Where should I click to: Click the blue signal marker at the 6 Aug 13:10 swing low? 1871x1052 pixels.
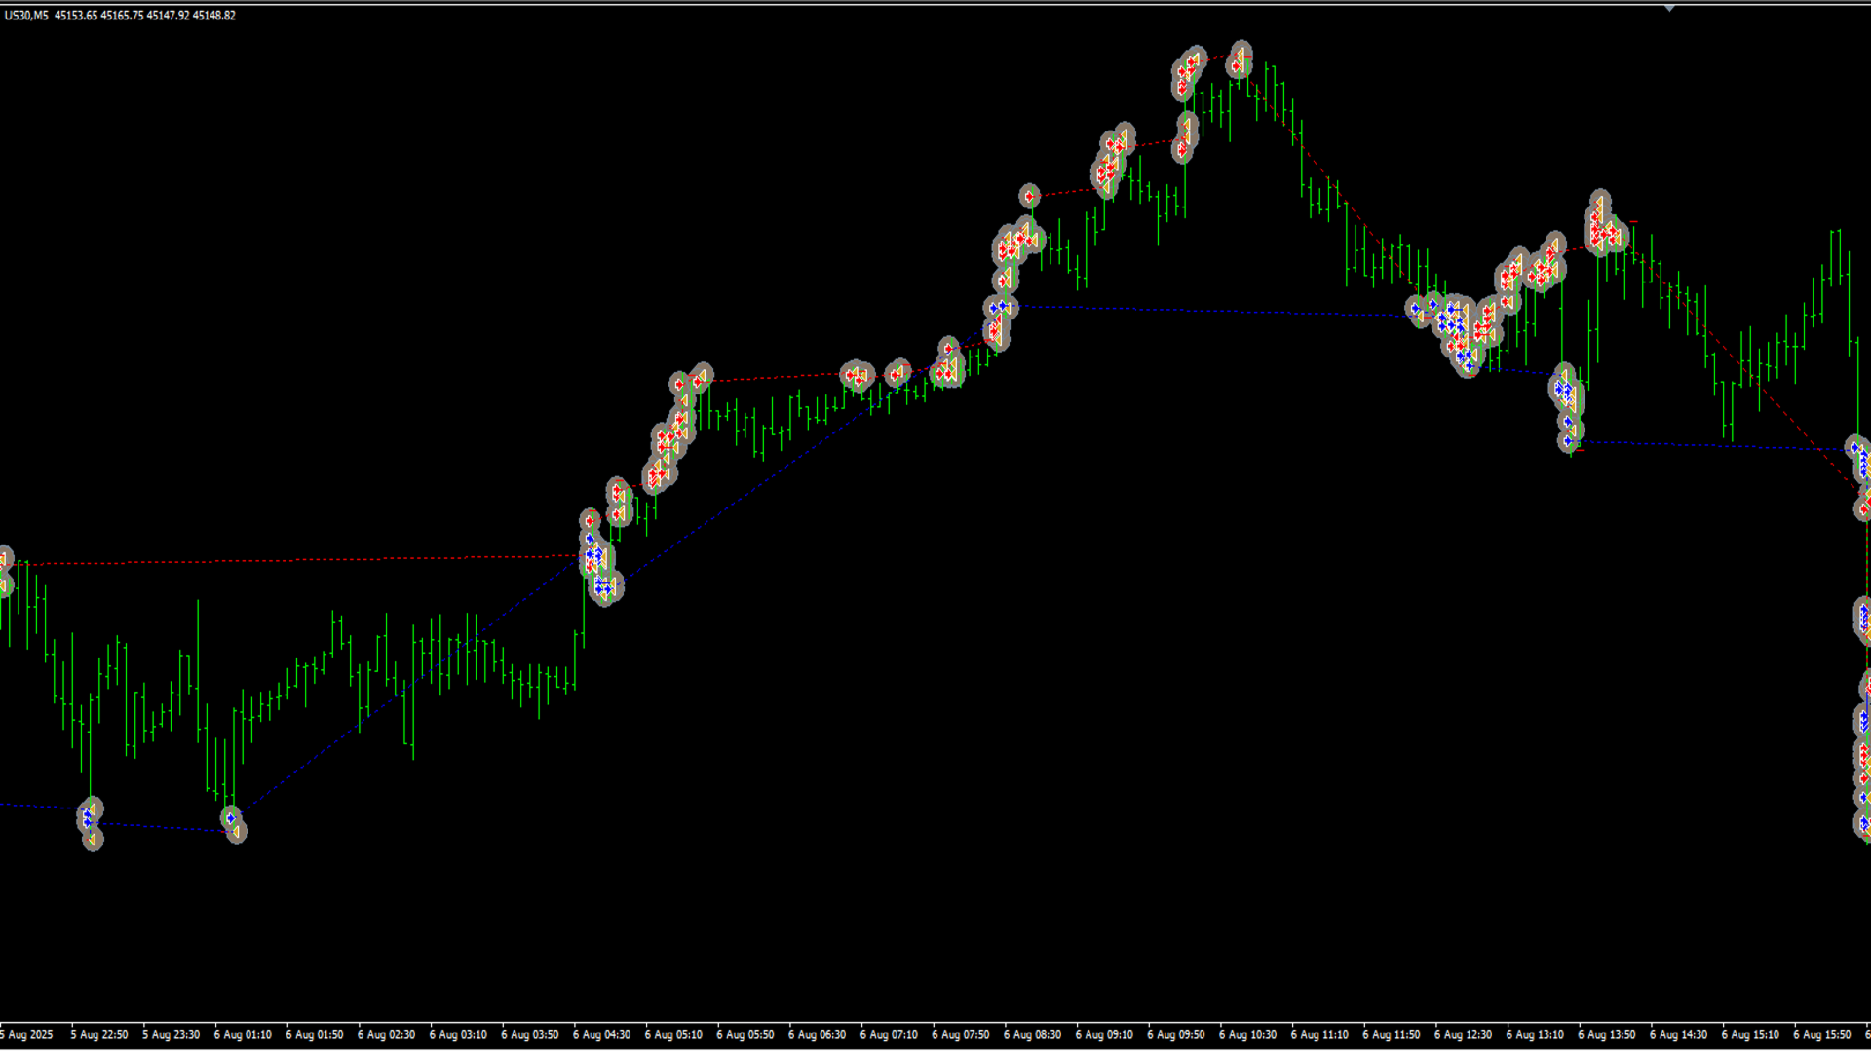tap(1569, 440)
